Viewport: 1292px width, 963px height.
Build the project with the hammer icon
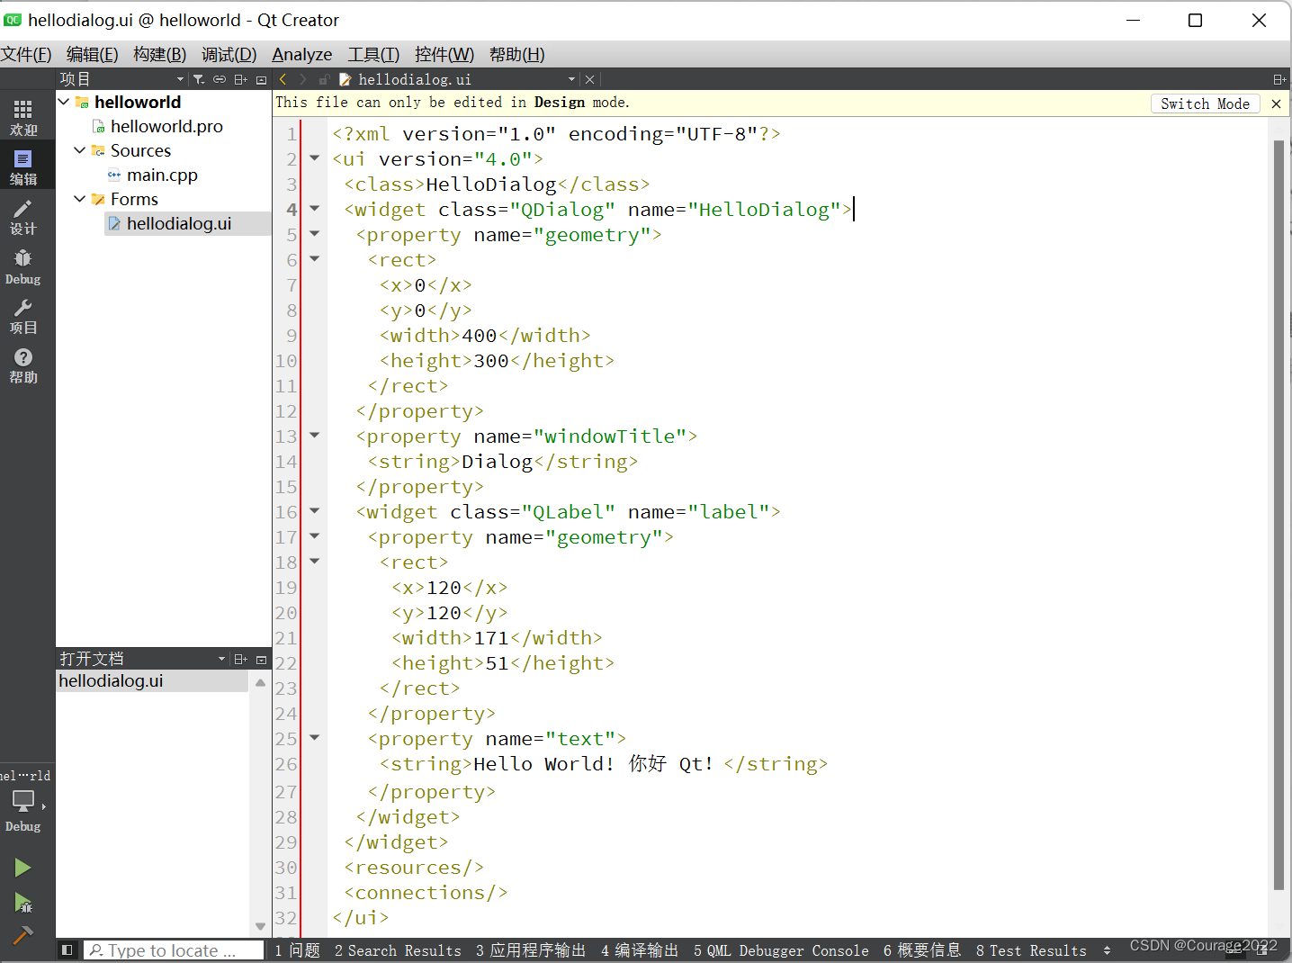pyautogui.click(x=23, y=935)
